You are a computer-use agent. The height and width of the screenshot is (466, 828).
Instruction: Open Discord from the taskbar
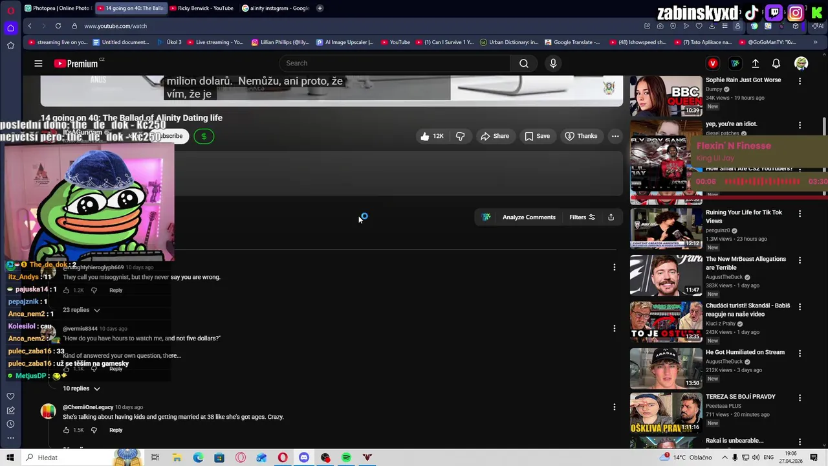(304, 458)
